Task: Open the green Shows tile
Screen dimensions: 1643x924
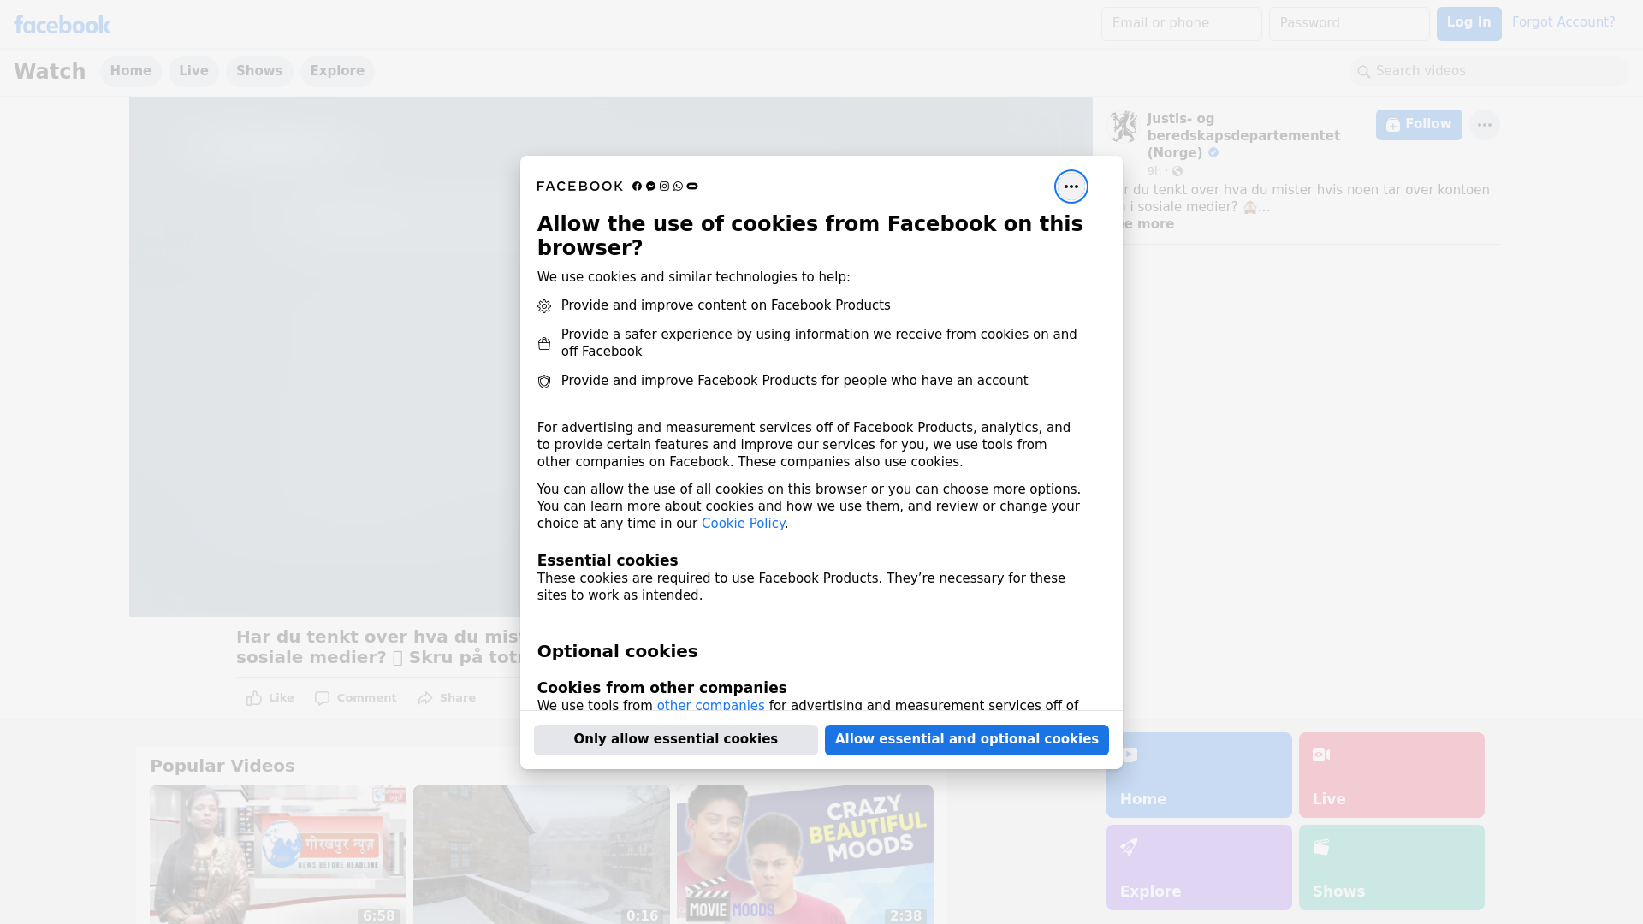Action: point(1391,868)
